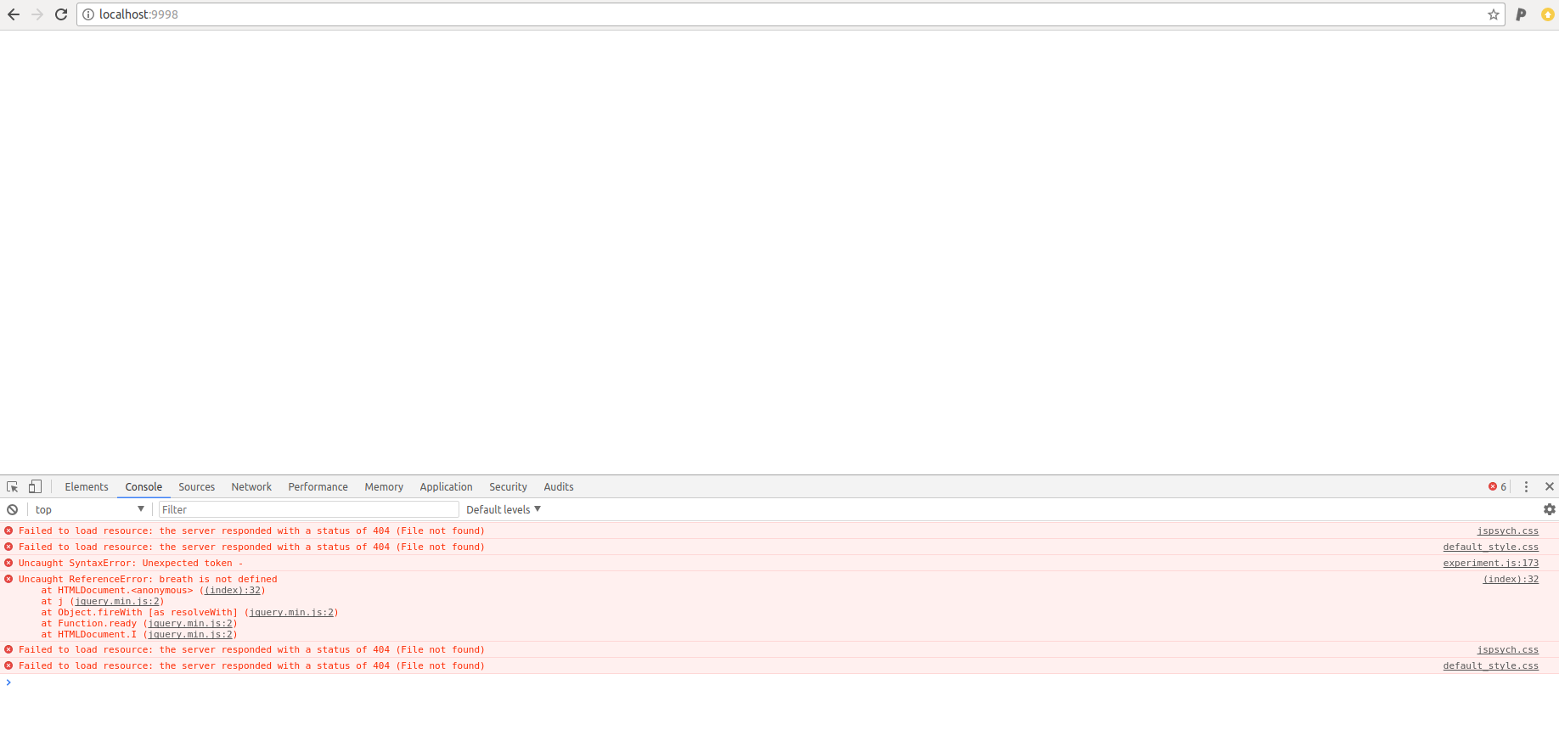Click the localhost:9998 address bar
The width and height of the screenshot is (1559, 741).
pyautogui.click(x=790, y=14)
